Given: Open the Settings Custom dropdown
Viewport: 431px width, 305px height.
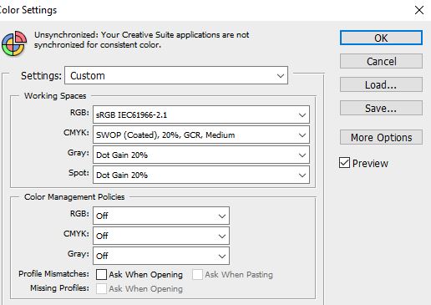Looking at the screenshot, I should (x=176, y=75).
